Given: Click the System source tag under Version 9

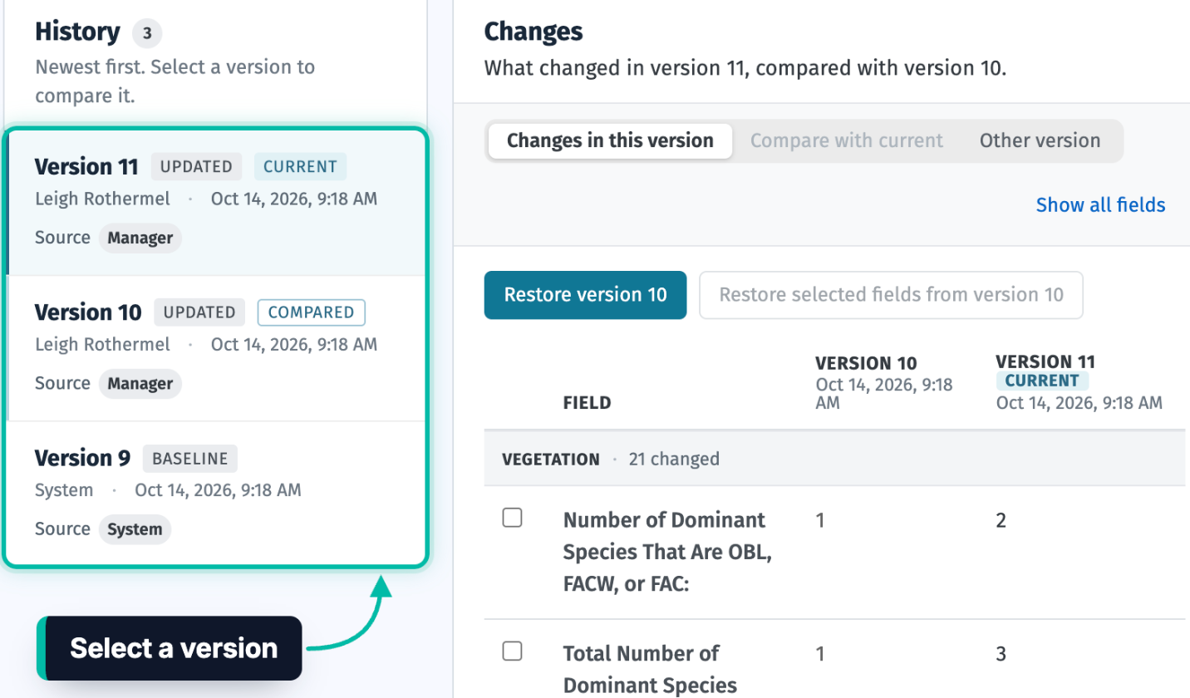Looking at the screenshot, I should coord(135,529).
